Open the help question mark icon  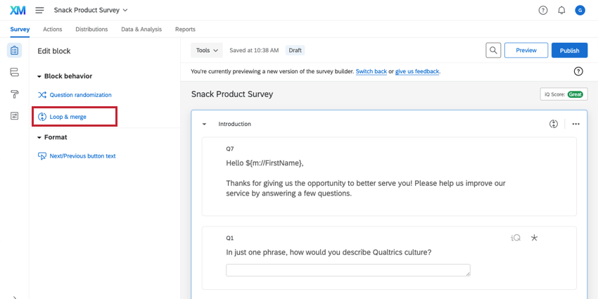[543, 10]
